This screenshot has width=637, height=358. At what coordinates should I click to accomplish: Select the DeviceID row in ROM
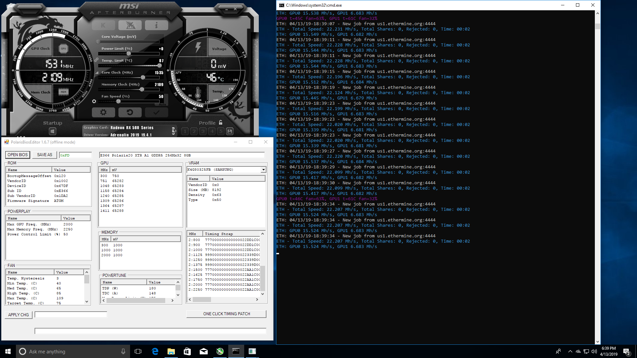pyautogui.click(x=48, y=186)
